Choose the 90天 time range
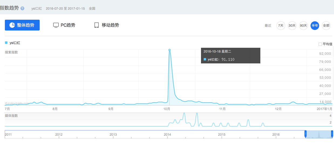 tap(304, 26)
